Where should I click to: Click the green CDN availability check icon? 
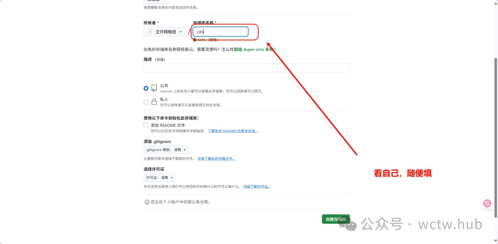pyautogui.click(x=195, y=40)
